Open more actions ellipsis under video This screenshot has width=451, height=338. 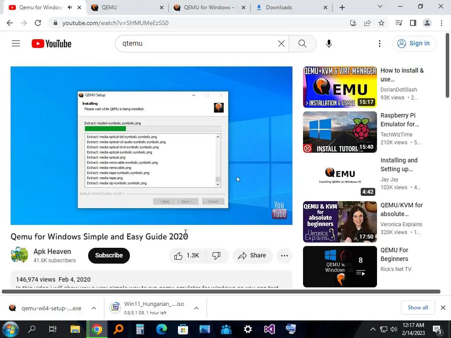tap(284, 256)
